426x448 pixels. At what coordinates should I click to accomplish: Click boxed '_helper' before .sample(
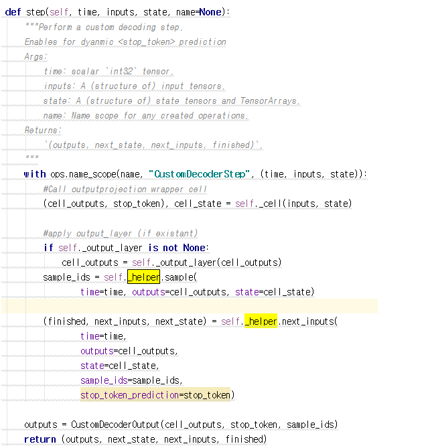pyautogui.click(x=143, y=277)
